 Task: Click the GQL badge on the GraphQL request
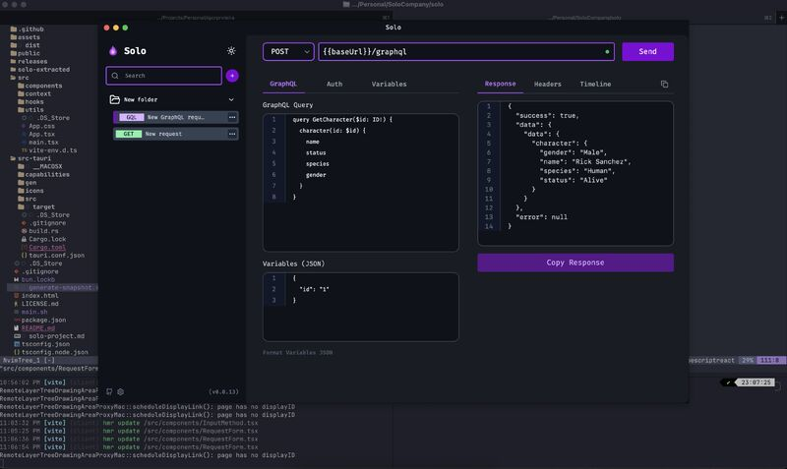coord(131,117)
